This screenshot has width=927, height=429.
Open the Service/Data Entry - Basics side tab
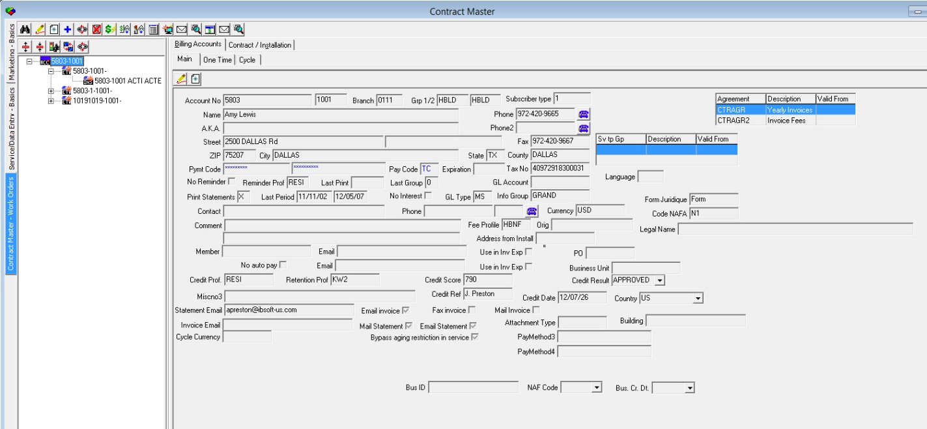point(12,128)
